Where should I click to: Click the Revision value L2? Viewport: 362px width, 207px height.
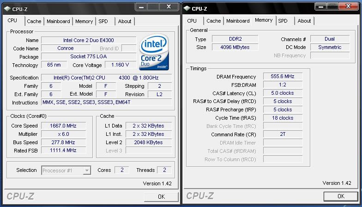click(160, 94)
